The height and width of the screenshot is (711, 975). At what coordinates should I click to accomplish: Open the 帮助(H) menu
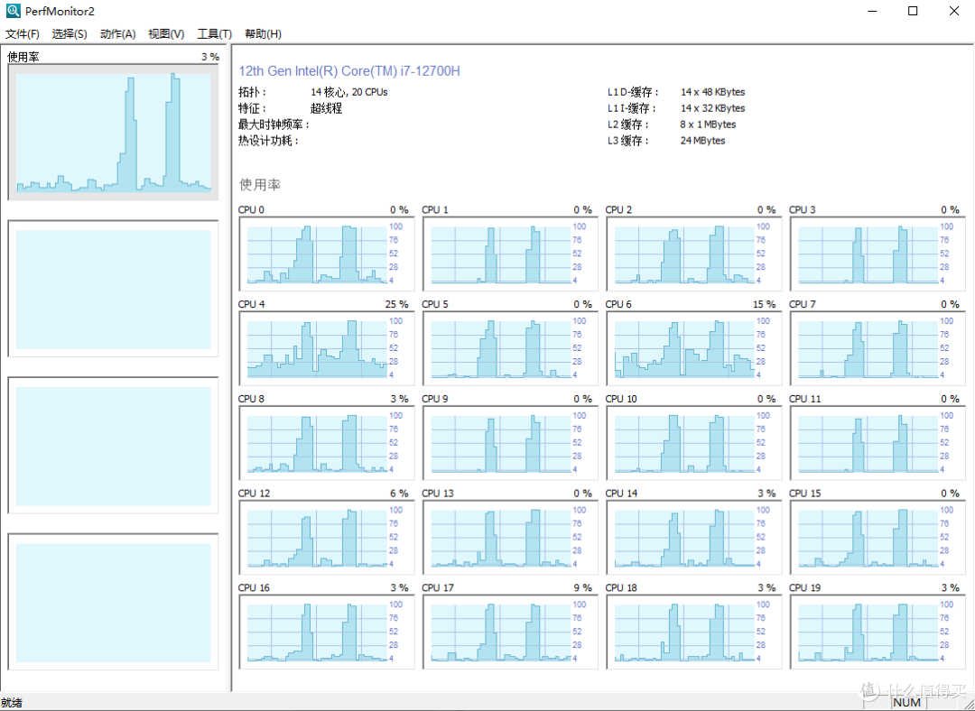[x=263, y=34]
